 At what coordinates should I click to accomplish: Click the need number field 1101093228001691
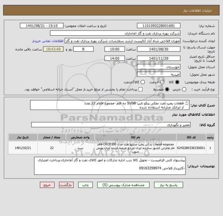pos(159,26)
